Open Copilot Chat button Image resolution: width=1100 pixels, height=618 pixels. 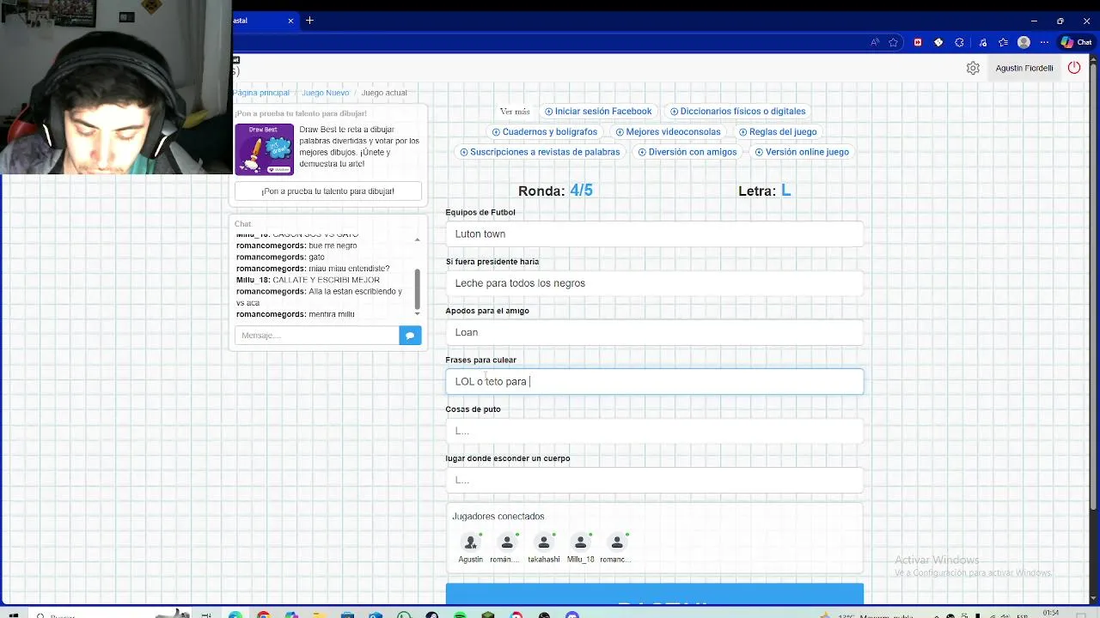[1078, 42]
